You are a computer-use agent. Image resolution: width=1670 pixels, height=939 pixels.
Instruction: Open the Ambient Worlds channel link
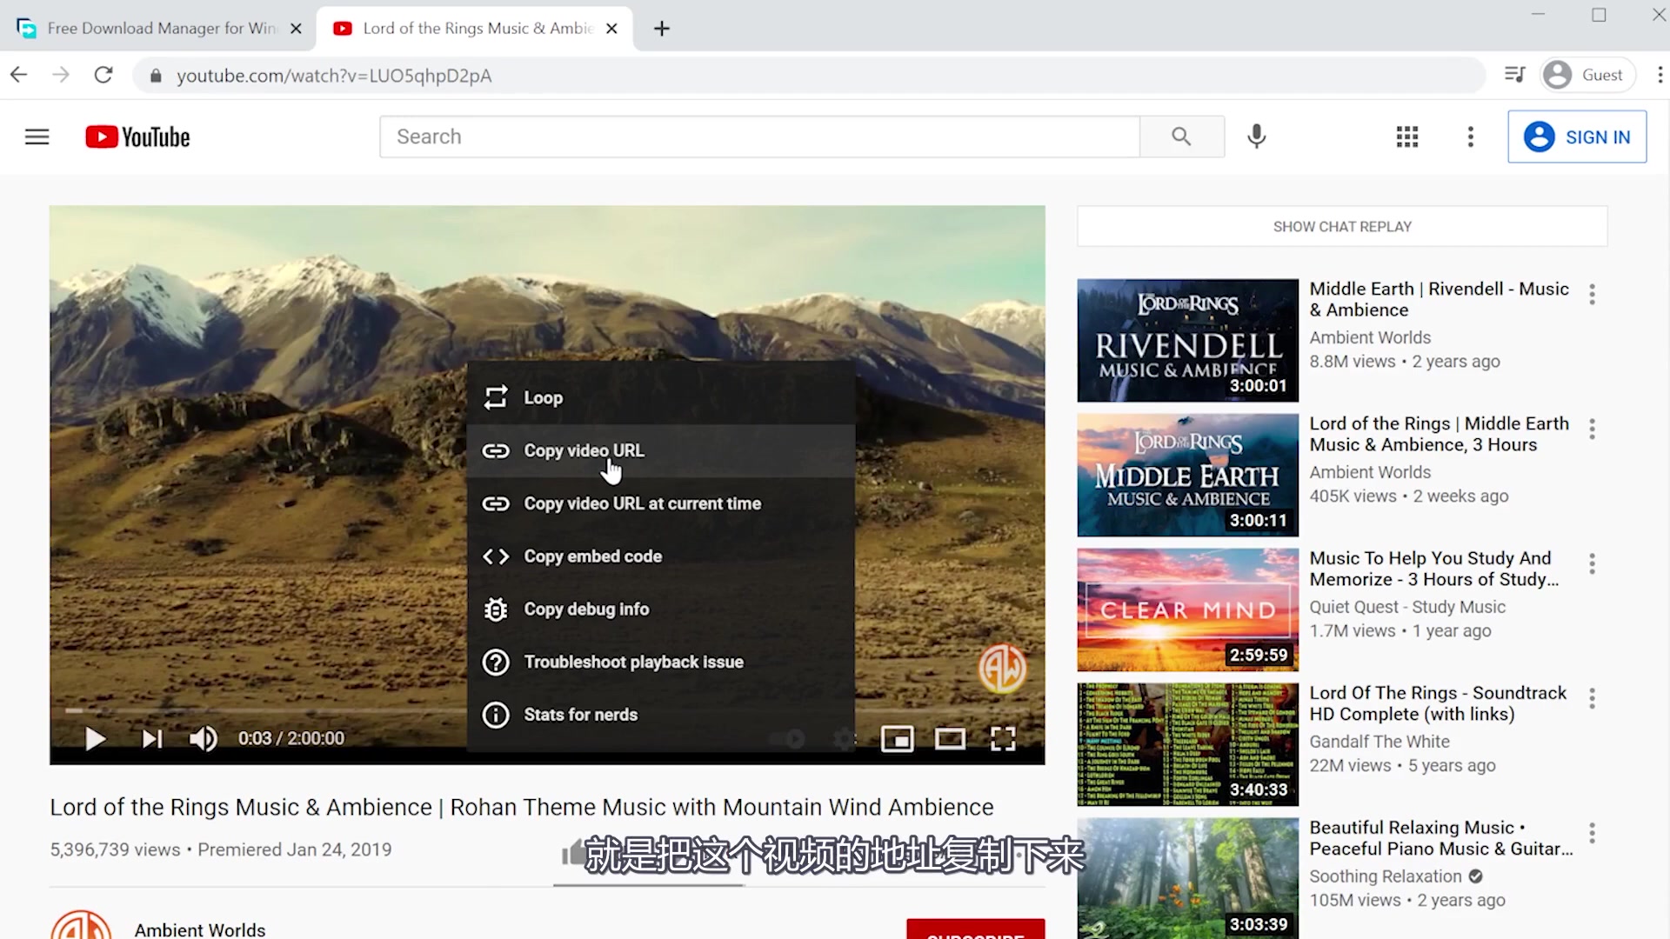click(x=200, y=929)
